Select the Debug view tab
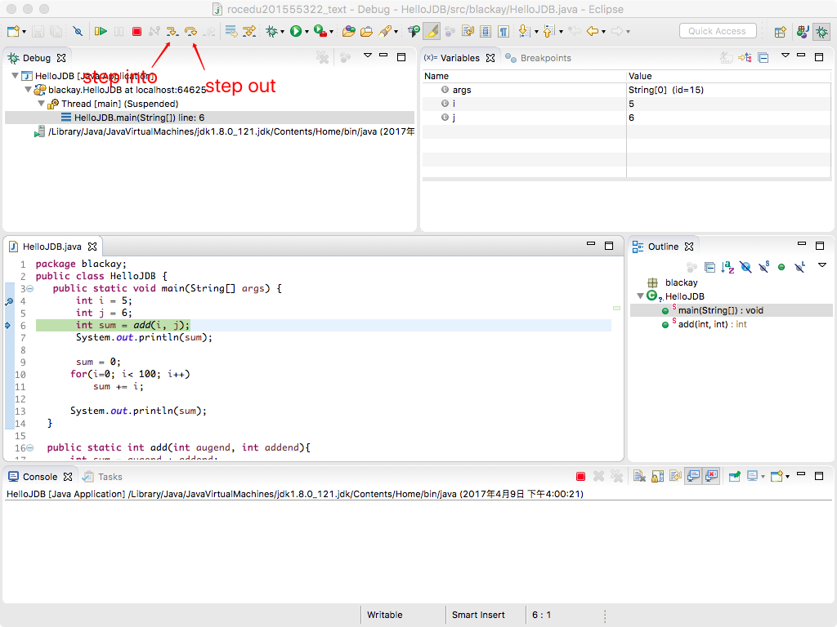 tap(36, 58)
